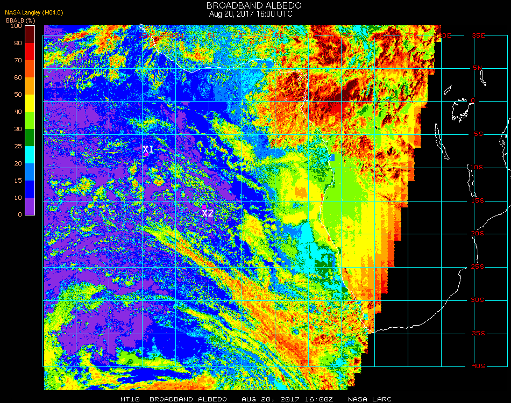This screenshot has width=511, height=403.
Task: Click the 5W longitude label
Action: pyautogui.click(x=212, y=35)
